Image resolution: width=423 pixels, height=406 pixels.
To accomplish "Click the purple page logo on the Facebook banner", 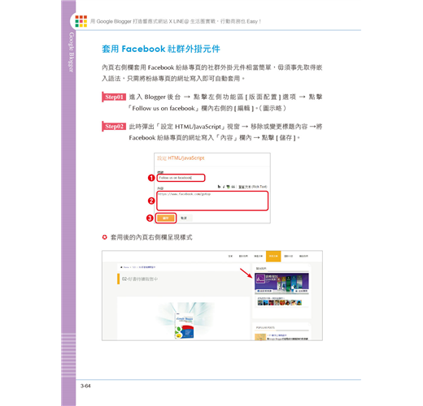I will 260,279.
